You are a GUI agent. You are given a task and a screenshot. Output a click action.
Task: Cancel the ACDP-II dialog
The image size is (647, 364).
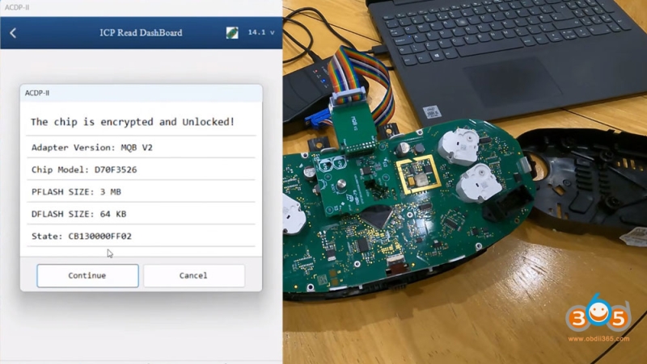point(193,275)
